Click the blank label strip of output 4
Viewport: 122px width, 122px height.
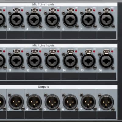[34, 115]
